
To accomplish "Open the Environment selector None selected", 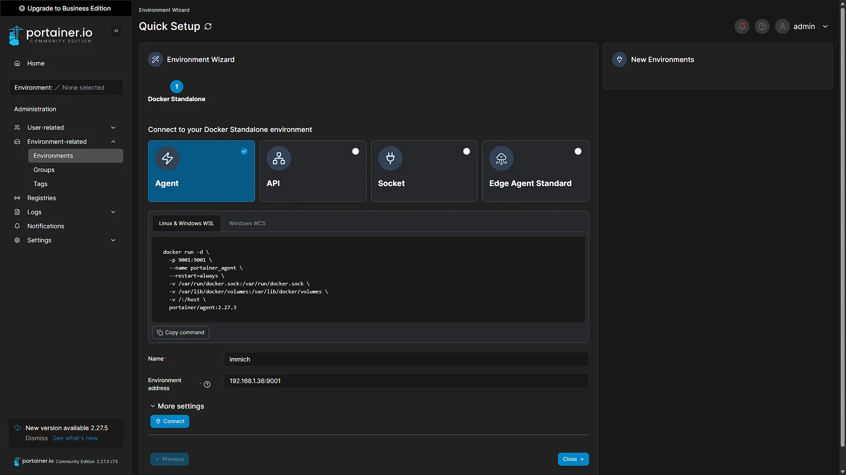I will (66, 88).
